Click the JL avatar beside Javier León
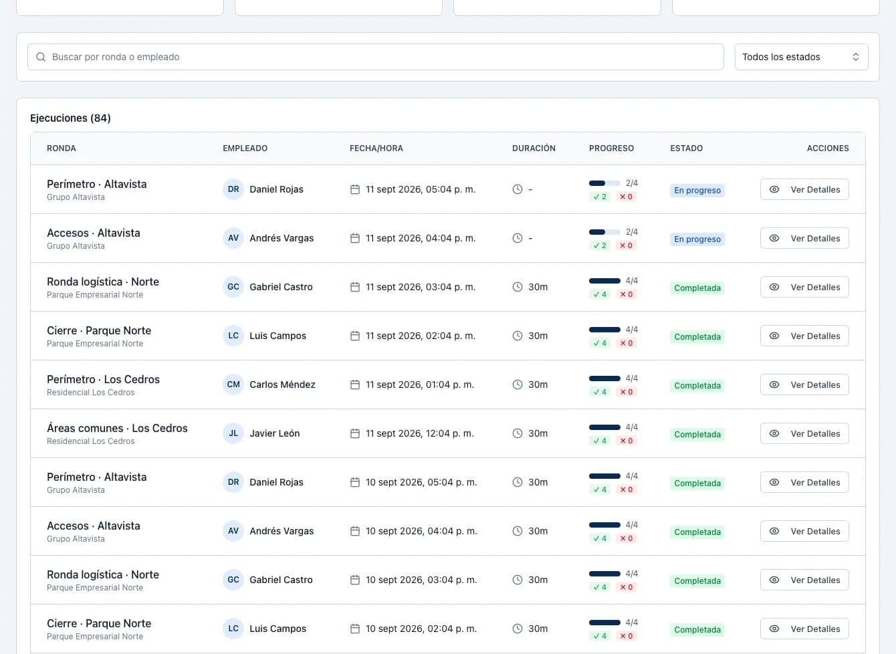Viewport: 896px width, 654px height. [x=233, y=433]
